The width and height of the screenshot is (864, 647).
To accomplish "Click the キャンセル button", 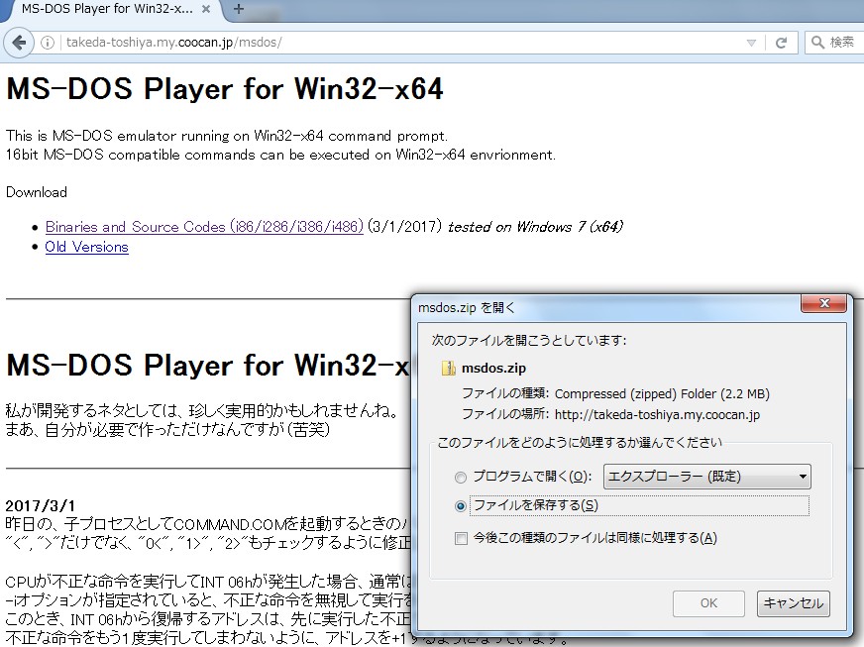I will pos(793,603).
